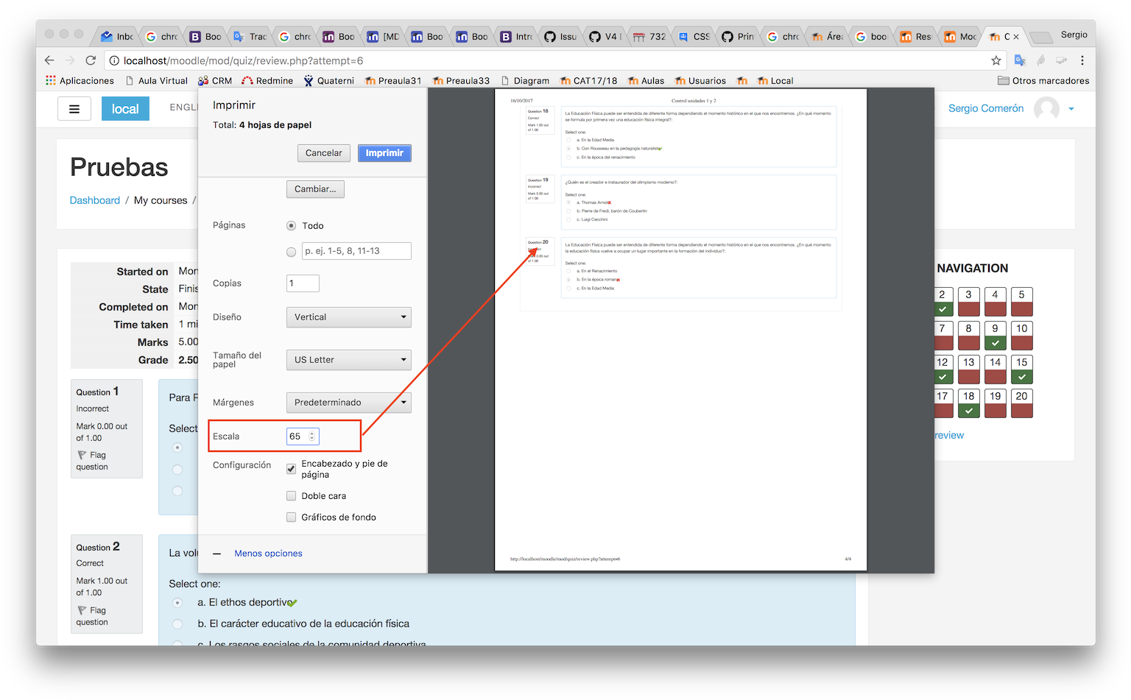The image size is (1131, 700).
Task: Switch to the V4 GitHub tab
Action: click(605, 37)
